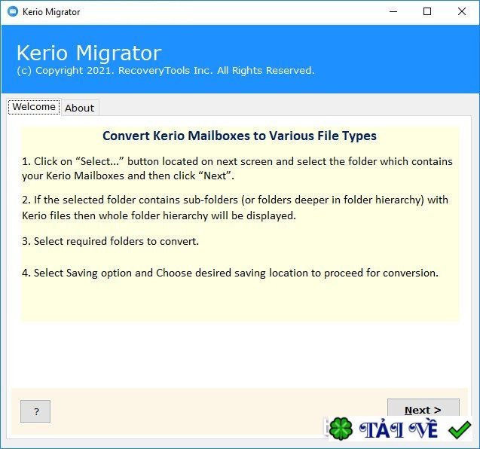Click step 3 text Select required folders to convert

(110, 241)
